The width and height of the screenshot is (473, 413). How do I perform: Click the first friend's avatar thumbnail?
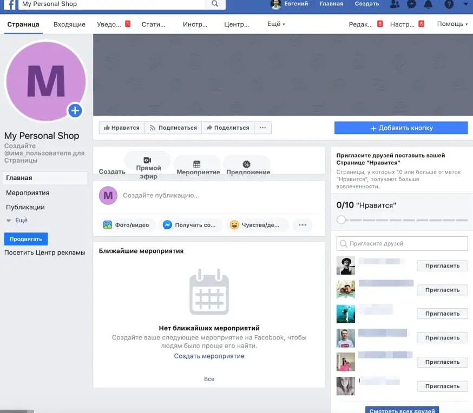point(346,266)
